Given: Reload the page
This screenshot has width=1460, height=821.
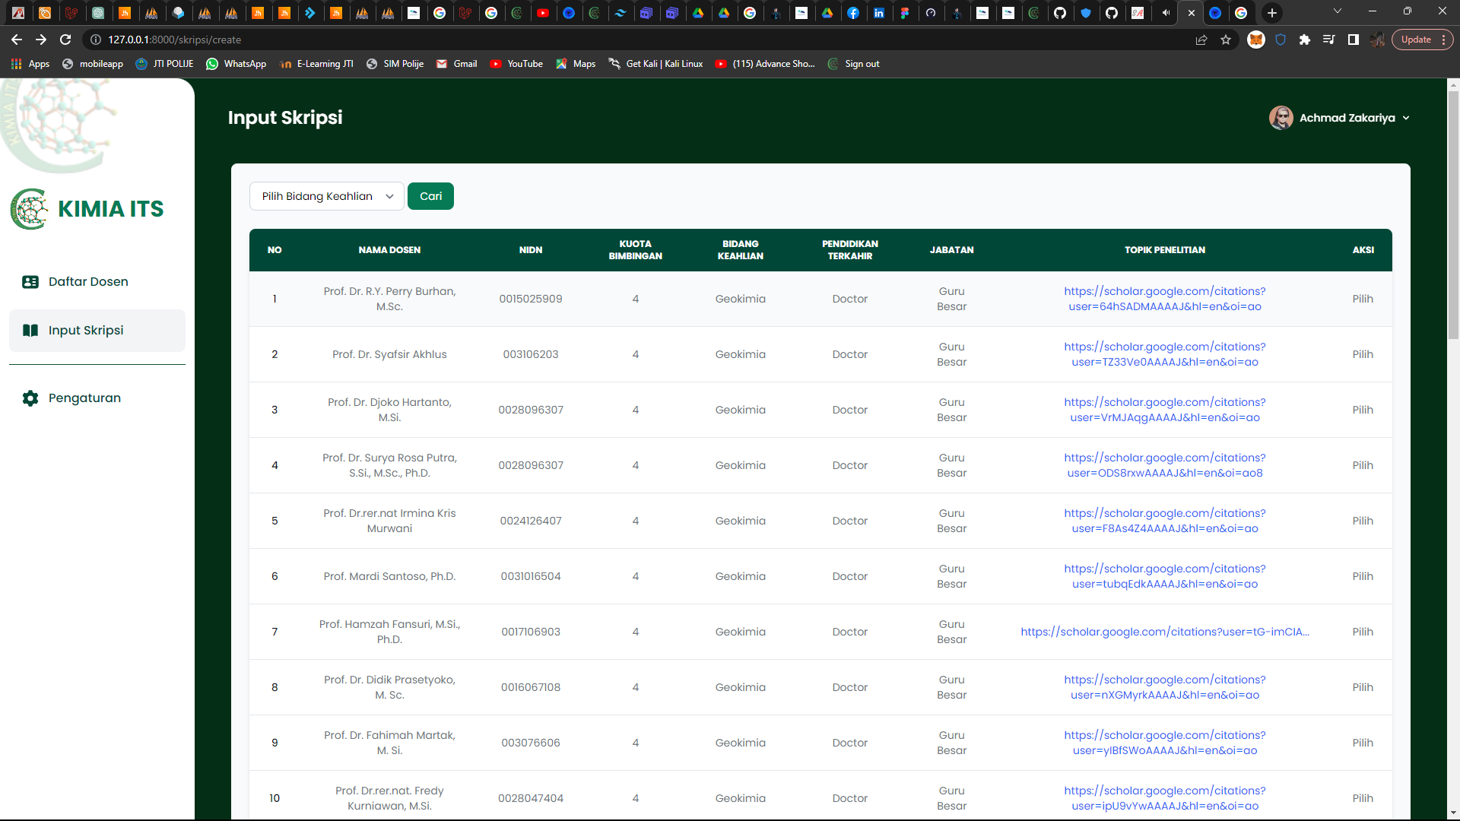Looking at the screenshot, I should click(x=65, y=40).
